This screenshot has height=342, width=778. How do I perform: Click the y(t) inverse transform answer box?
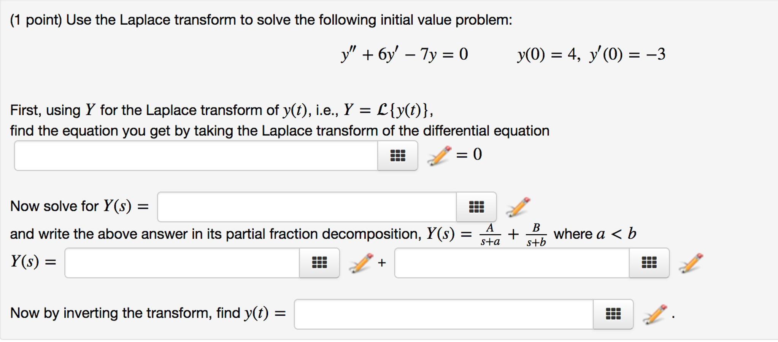click(445, 314)
